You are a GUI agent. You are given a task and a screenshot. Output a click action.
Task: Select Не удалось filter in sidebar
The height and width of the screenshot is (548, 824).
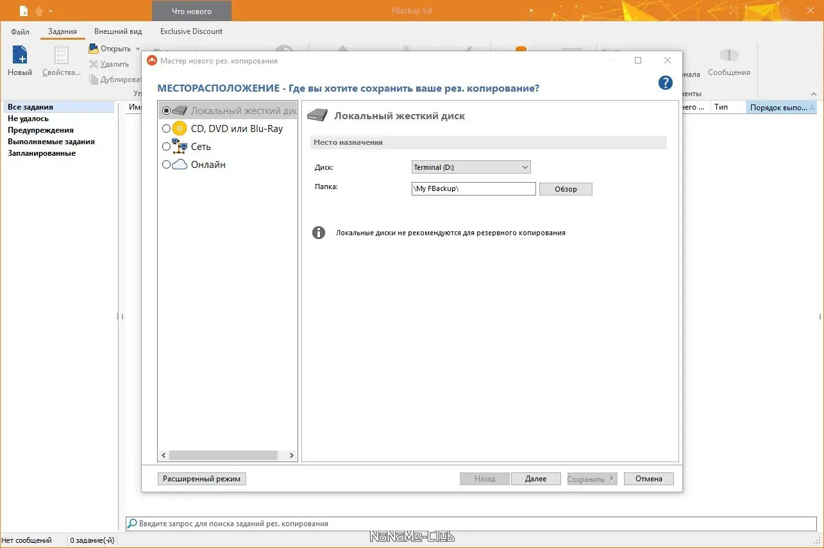pos(28,119)
